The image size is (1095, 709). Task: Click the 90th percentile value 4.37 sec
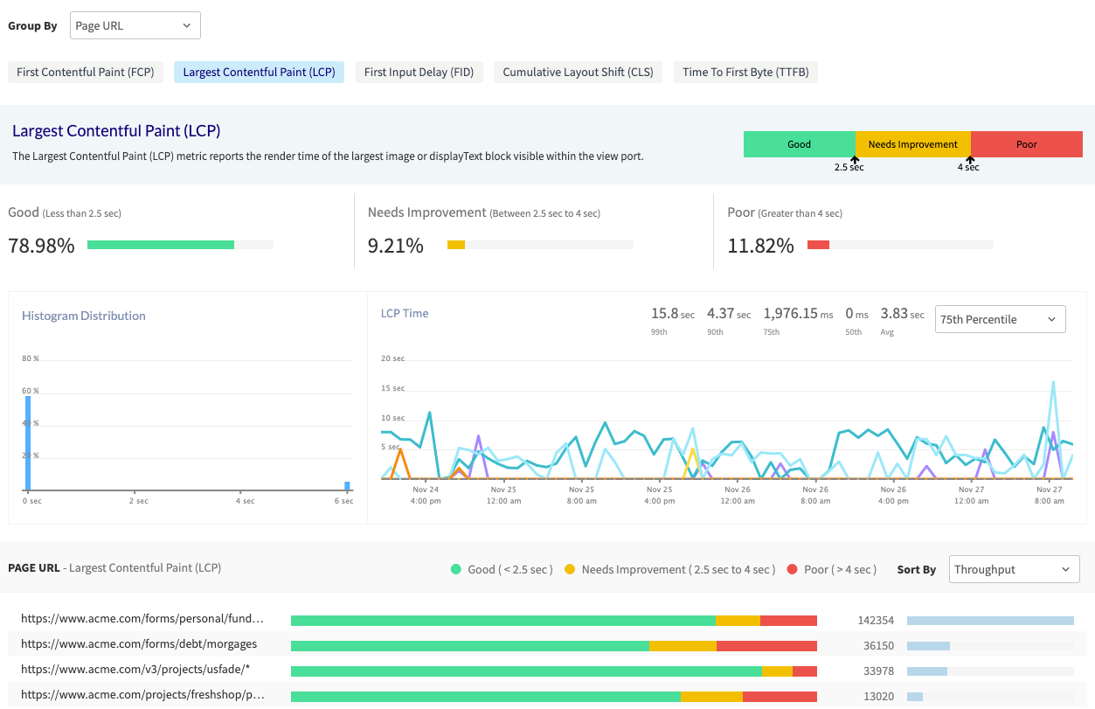(x=729, y=313)
